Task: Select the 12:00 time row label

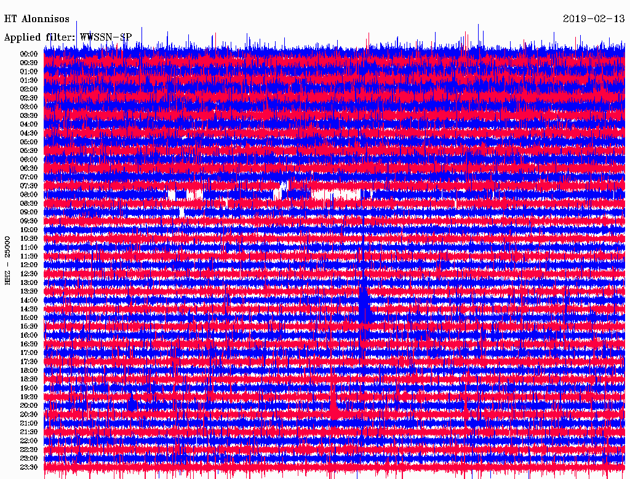Action: tap(29, 265)
